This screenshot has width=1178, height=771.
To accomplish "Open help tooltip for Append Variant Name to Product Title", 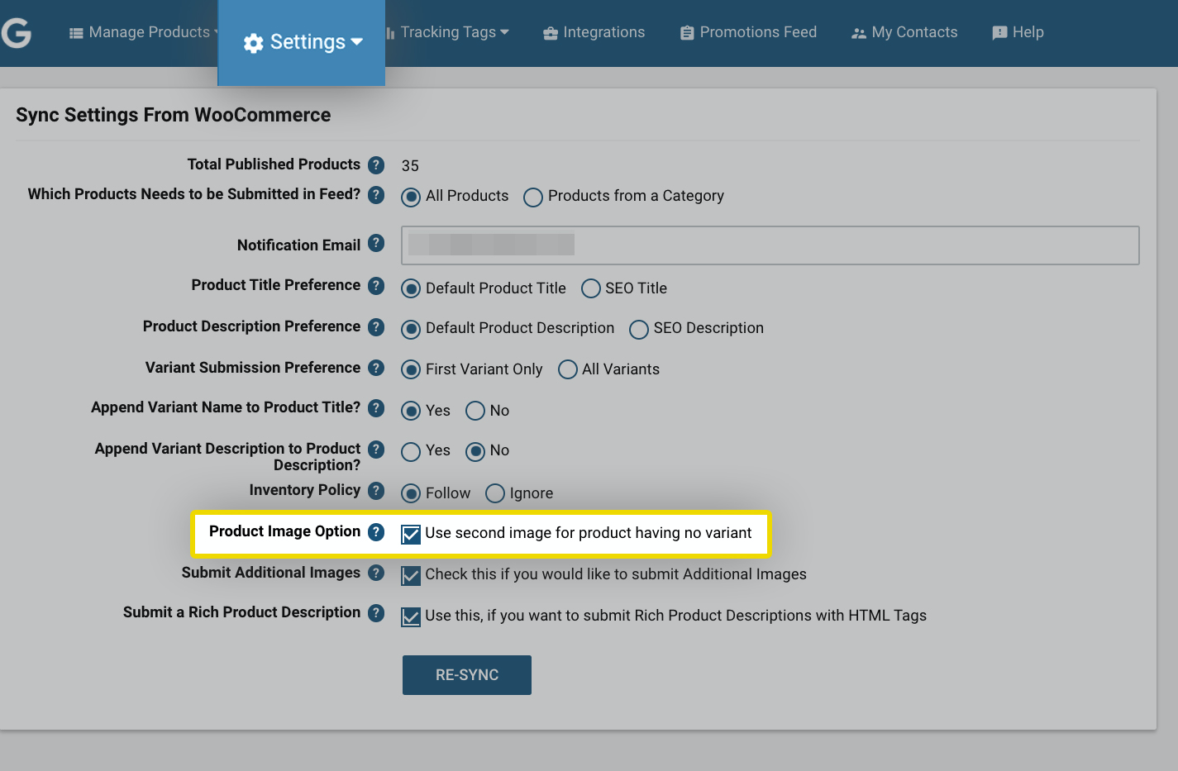I will (x=376, y=407).
